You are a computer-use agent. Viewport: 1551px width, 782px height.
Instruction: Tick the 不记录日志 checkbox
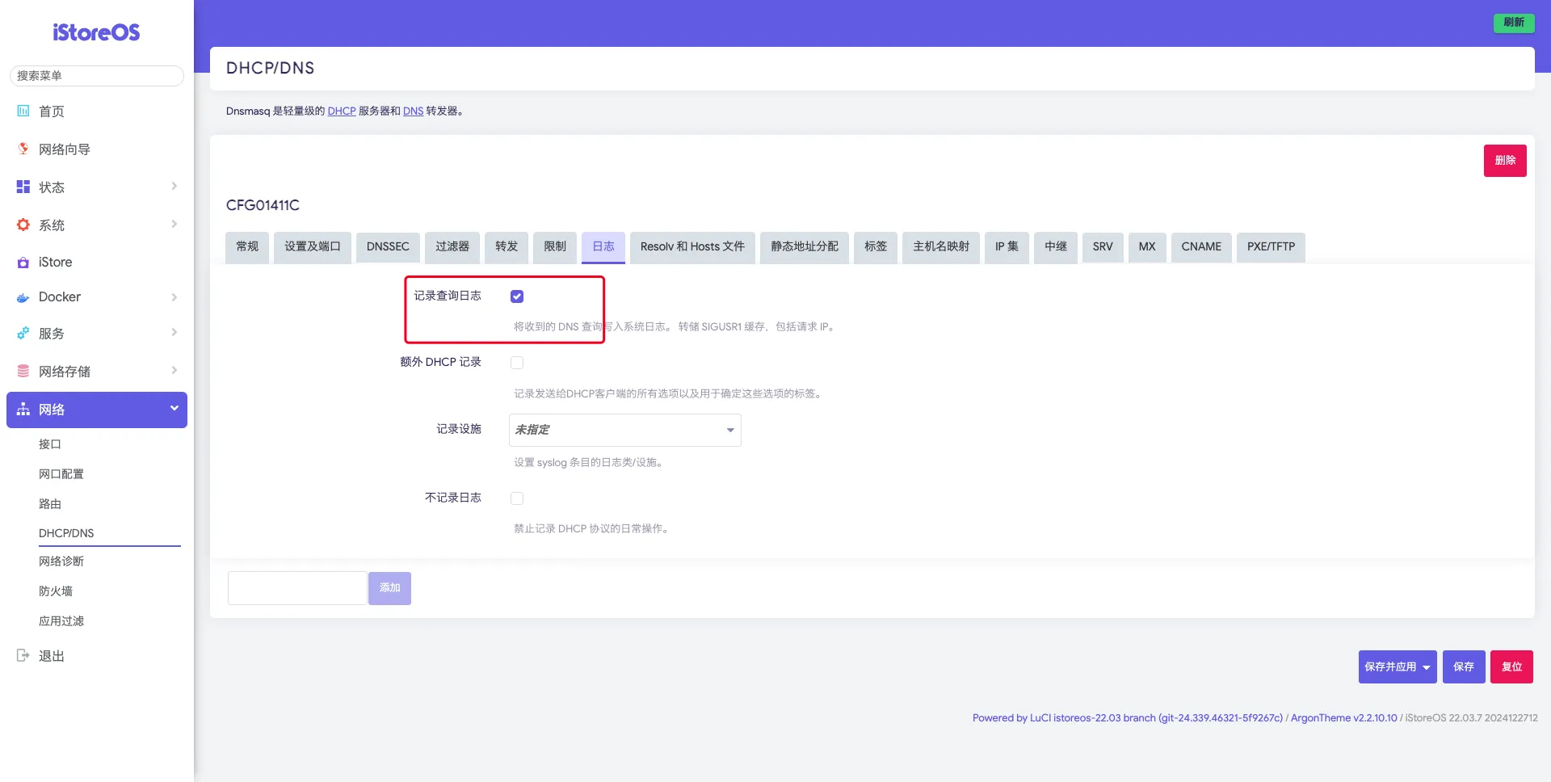(517, 498)
